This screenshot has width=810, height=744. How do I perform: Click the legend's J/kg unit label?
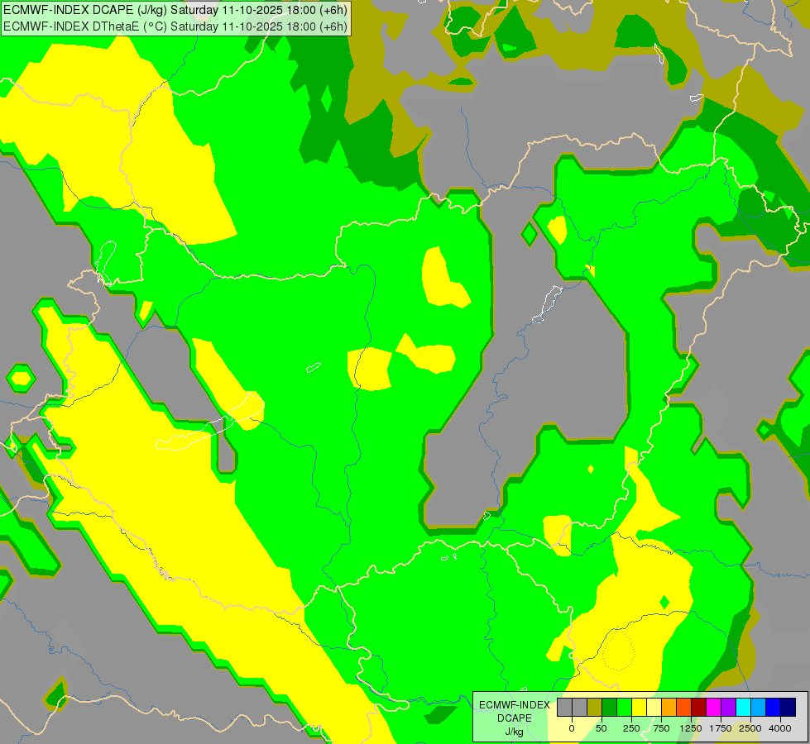click(x=515, y=732)
